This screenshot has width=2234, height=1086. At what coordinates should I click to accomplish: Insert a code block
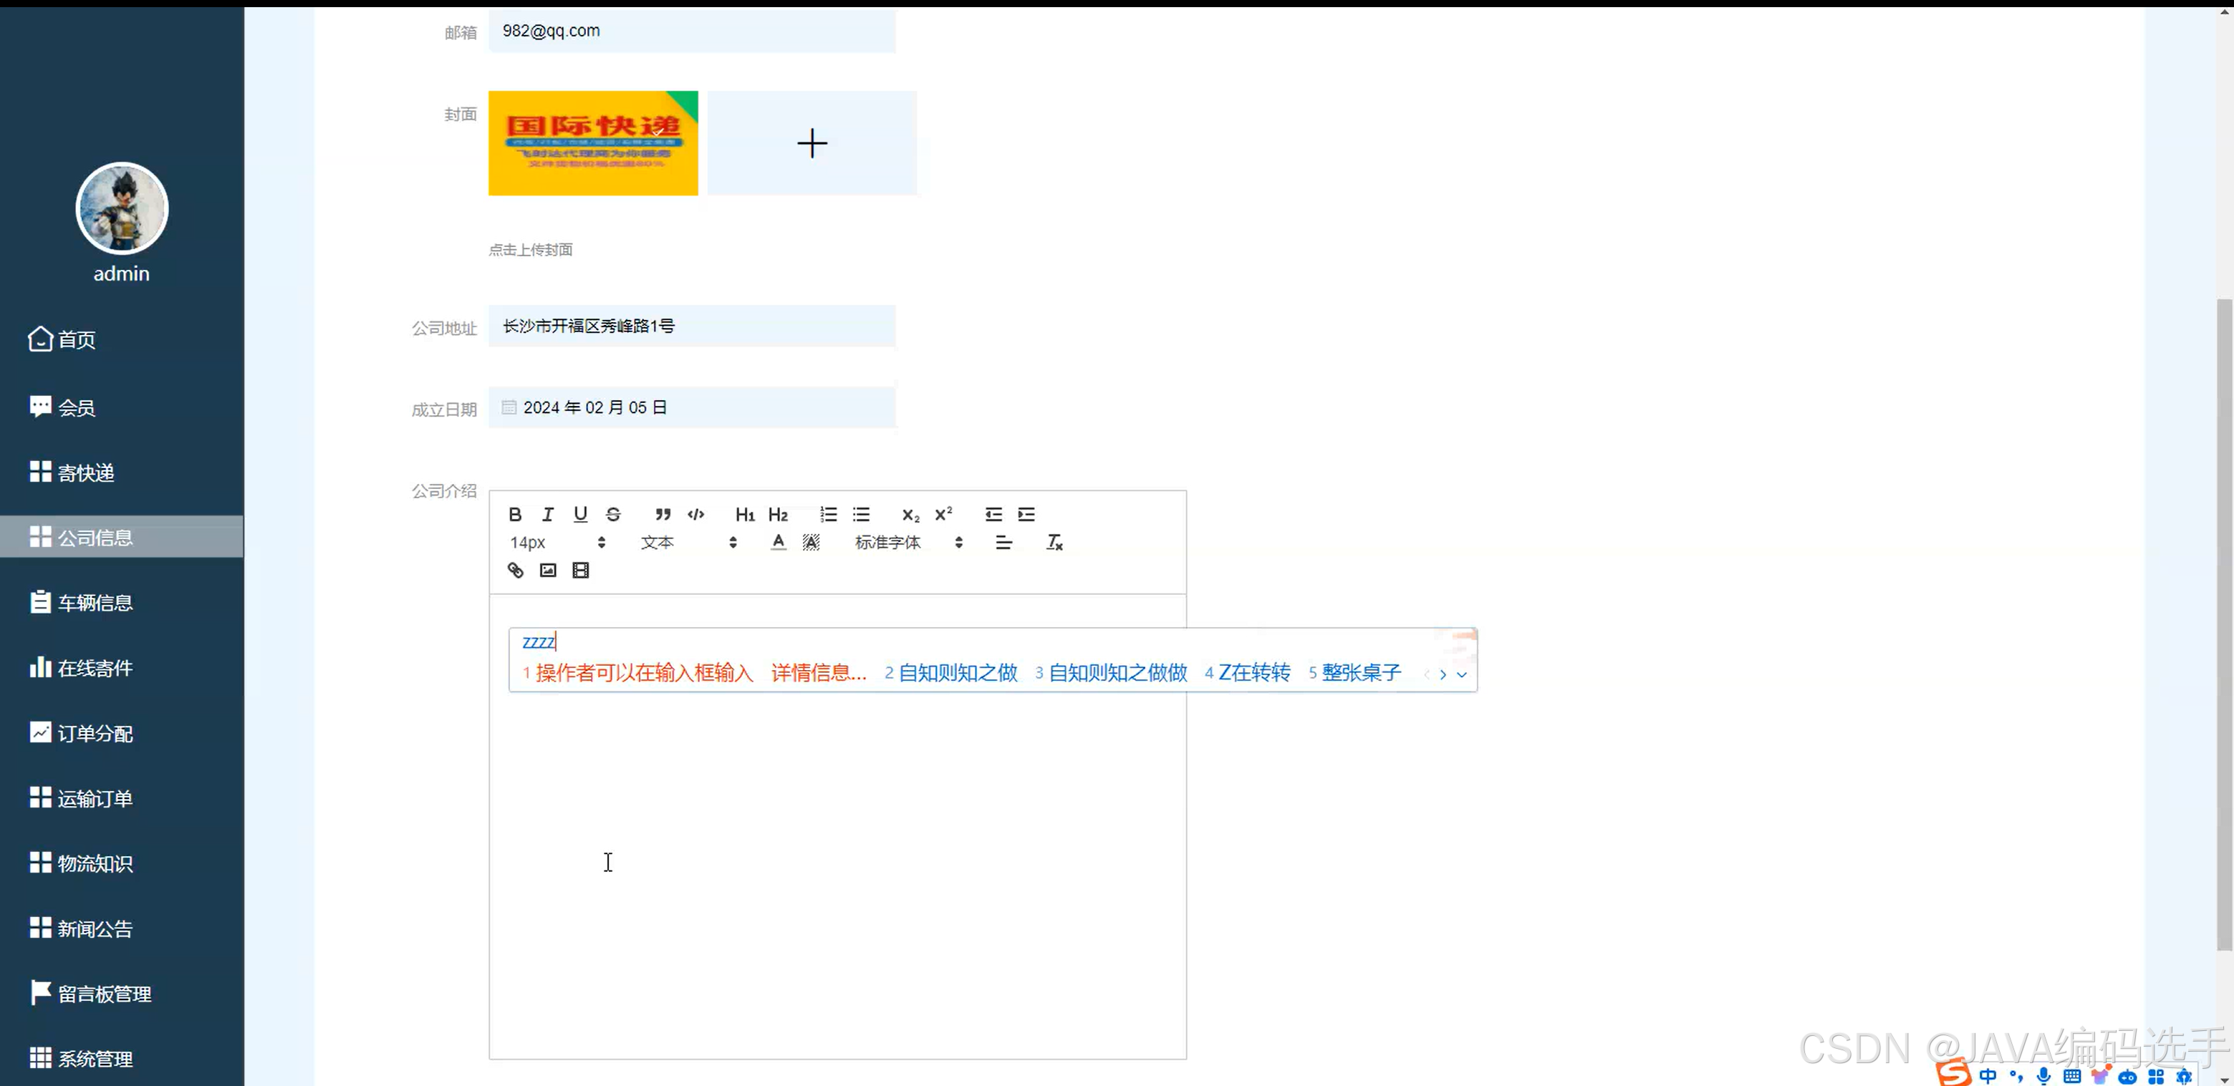pos(695,514)
